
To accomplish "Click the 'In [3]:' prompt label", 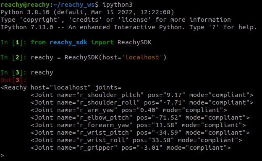I will click(13, 72).
